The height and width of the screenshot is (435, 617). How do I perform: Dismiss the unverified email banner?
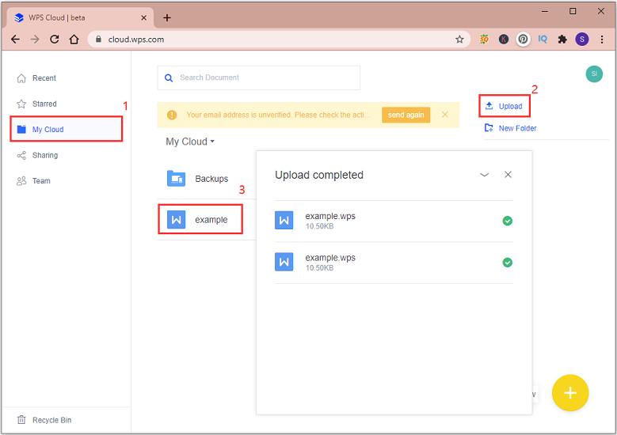(x=445, y=115)
